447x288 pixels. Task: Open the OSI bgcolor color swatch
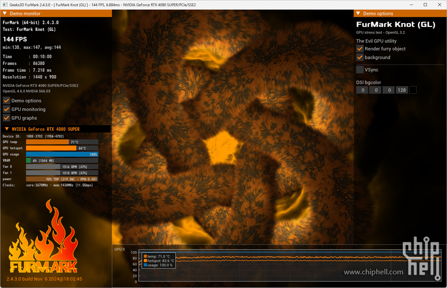point(413,90)
